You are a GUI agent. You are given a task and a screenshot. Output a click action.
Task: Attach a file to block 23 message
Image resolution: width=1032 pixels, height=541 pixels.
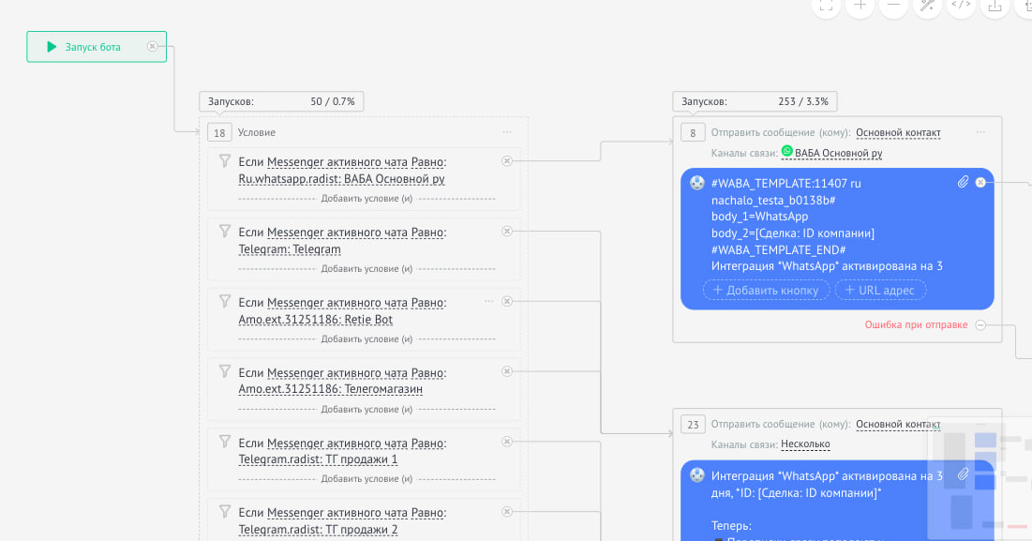point(963,473)
